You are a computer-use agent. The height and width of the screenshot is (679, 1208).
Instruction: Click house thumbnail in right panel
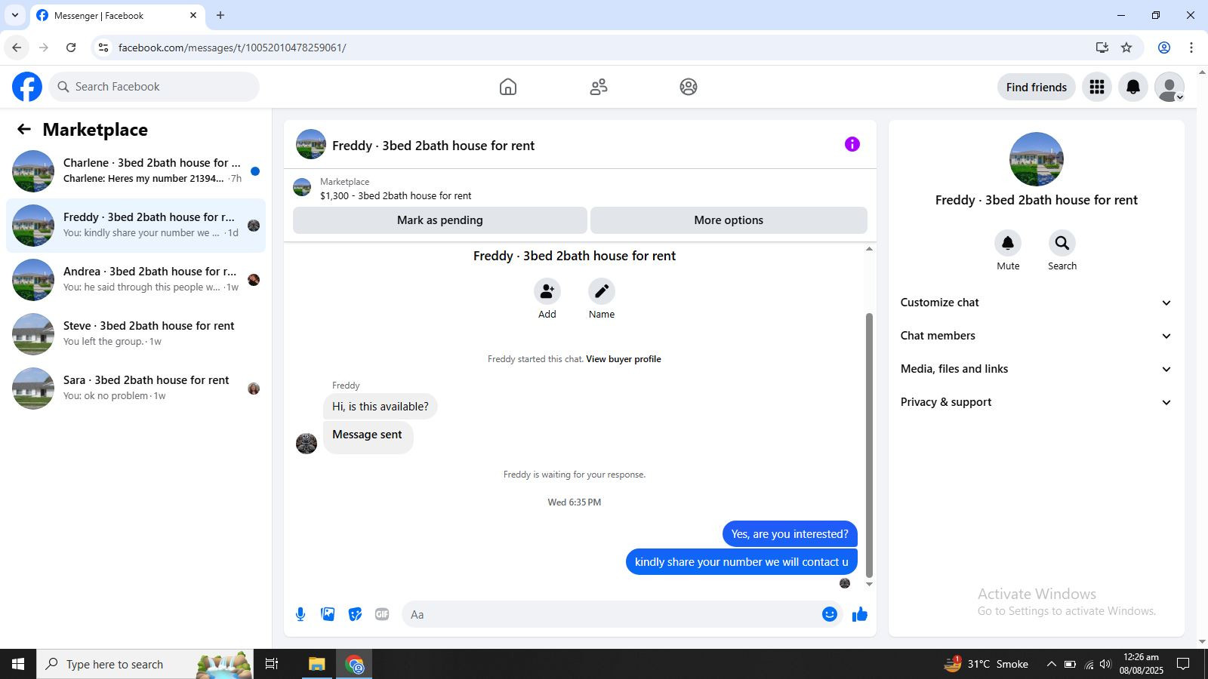[1037, 159]
